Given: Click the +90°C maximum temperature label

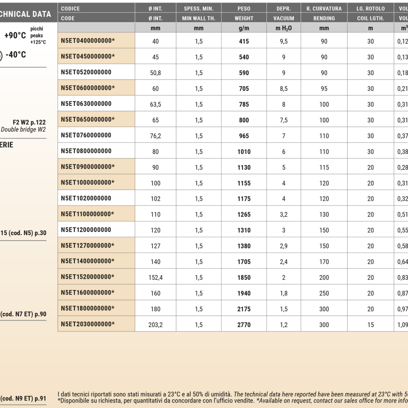Looking at the screenshot, I should pos(15,36).
